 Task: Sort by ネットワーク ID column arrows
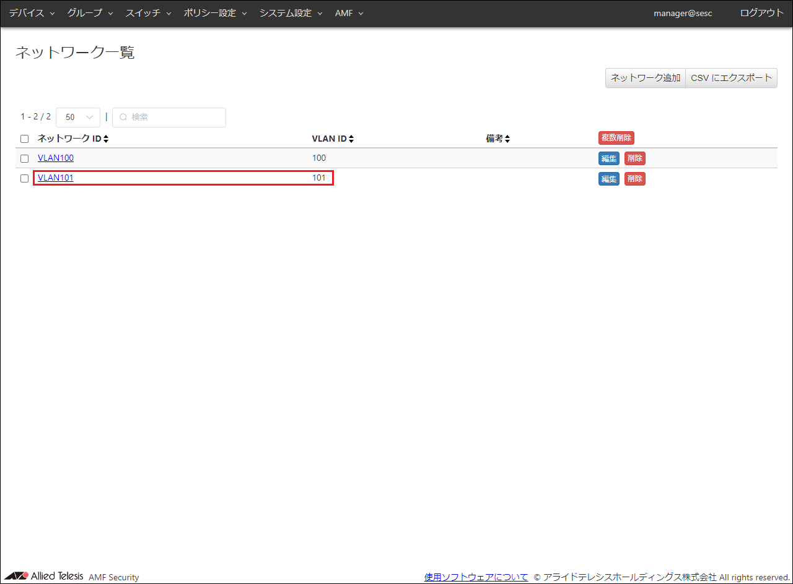pyautogui.click(x=106, y=139)
